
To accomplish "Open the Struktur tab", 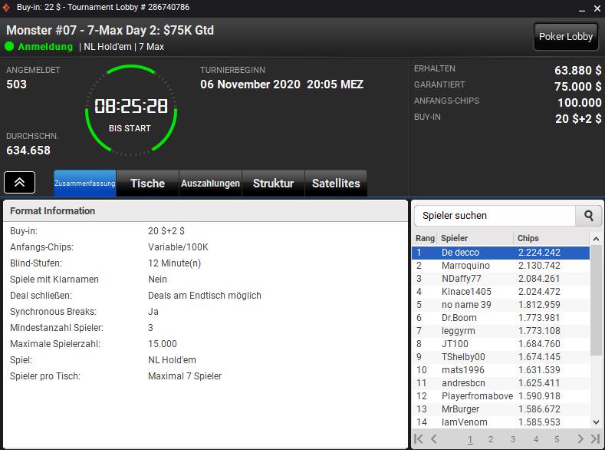I will point(273,184).
